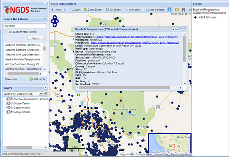This screenshot has height=157, width=229.
Task: Click Clear Selected in the toolbar
Action: coord(154,10)
